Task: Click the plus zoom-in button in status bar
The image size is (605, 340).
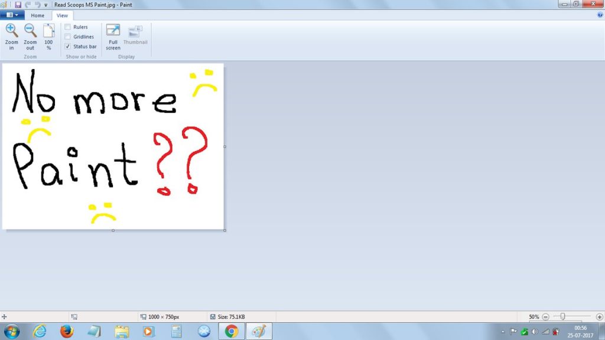Action: tap(599, 317)
